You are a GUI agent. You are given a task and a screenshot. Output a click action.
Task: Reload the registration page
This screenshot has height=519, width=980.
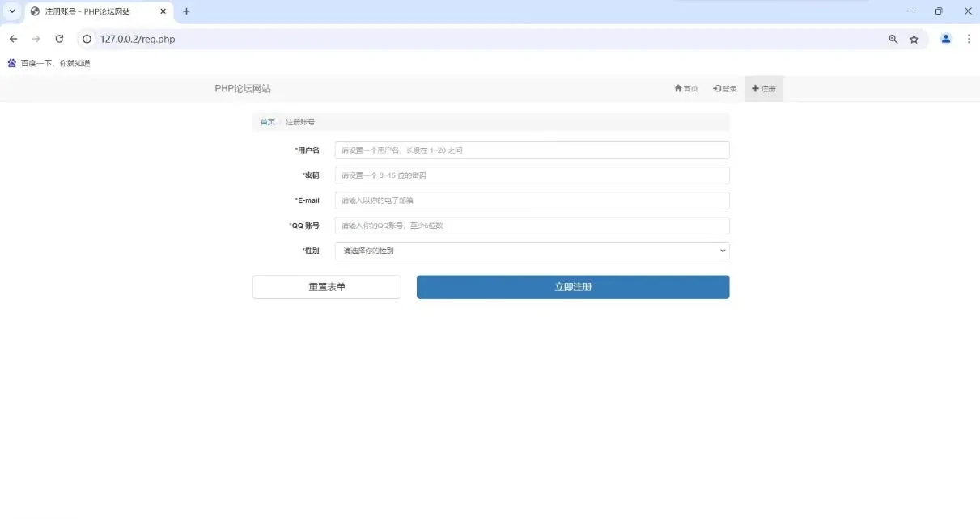(58, 38)
